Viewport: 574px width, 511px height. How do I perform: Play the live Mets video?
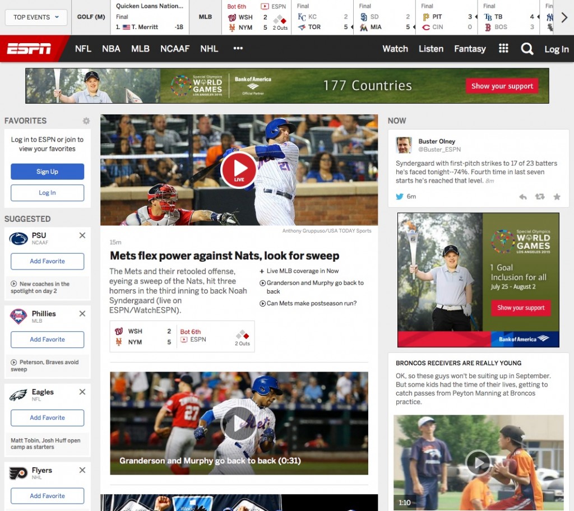click(x=239, y=170)
